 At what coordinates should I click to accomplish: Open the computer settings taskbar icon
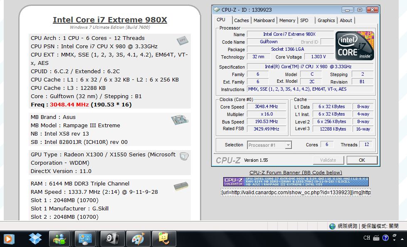coord(85,239)
